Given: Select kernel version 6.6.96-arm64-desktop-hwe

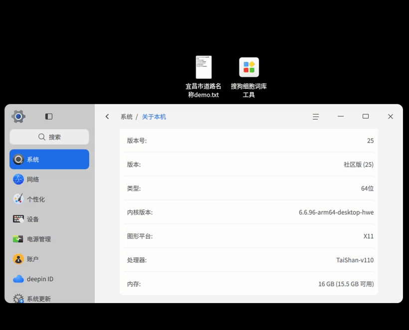Looking at the screenshot, I should click(x=336, y=212).
